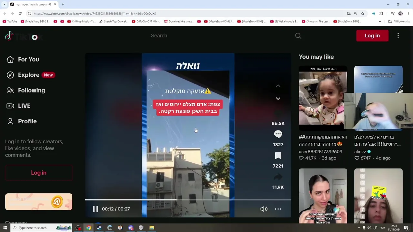
Task: Open the Chrome three-dot menu
Action: pyautogui.click(x=408, y=14)
